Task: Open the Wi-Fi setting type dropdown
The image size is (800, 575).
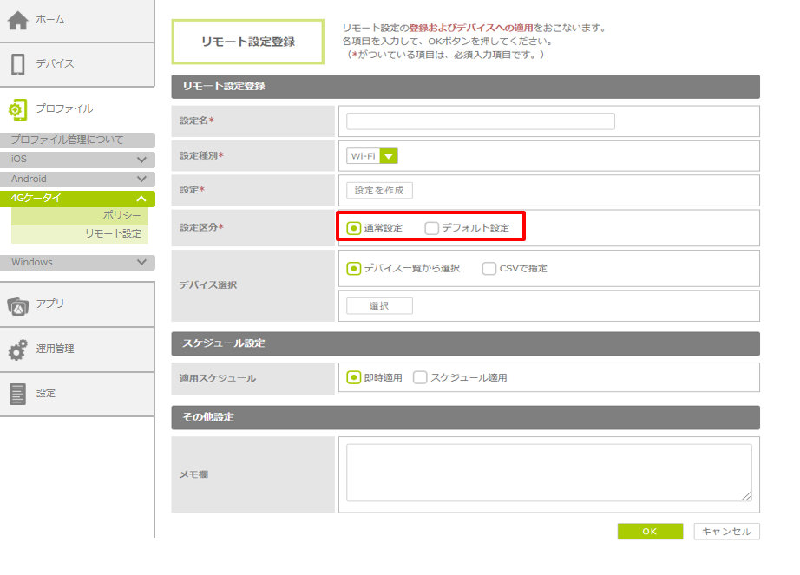Action: [389, 156]
